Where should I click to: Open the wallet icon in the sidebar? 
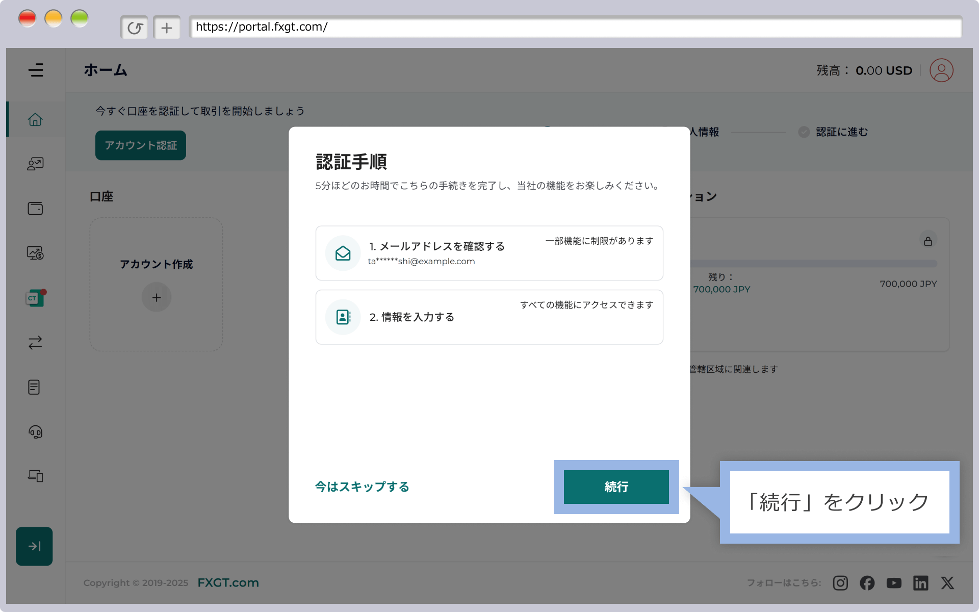pyautogui.click(x=35, y=208)
